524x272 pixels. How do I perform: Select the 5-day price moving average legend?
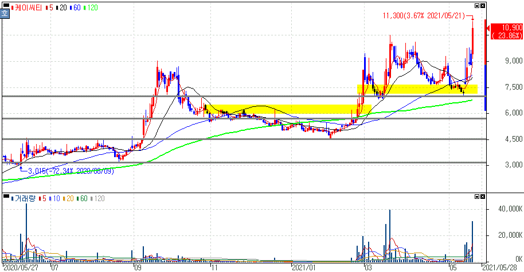pyautogui.click(x=49, y=7)
